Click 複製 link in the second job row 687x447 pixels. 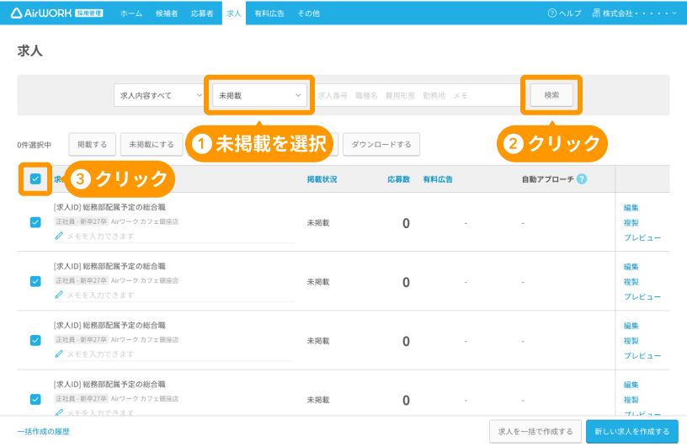631,282
